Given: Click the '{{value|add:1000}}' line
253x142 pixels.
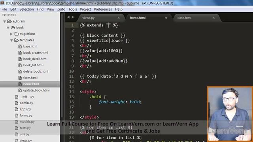Looking at the screenshot, I should (101, 51).
